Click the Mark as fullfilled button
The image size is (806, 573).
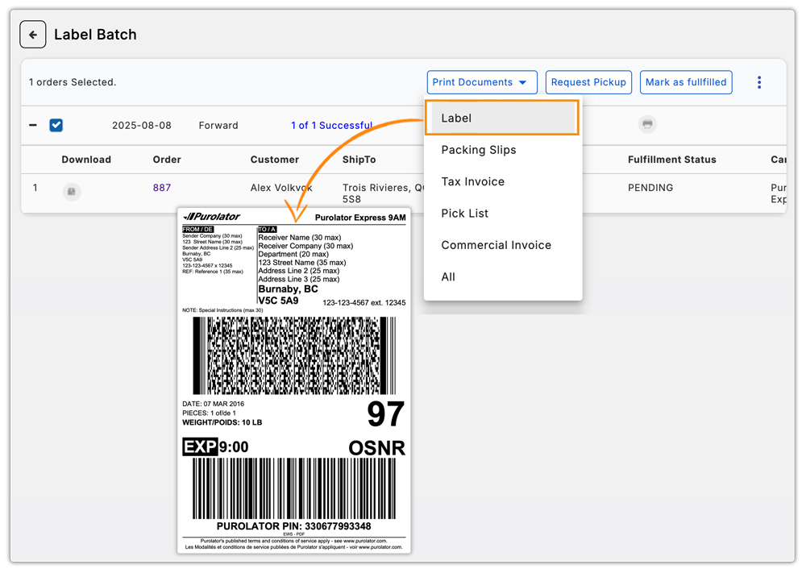(686, 81)
